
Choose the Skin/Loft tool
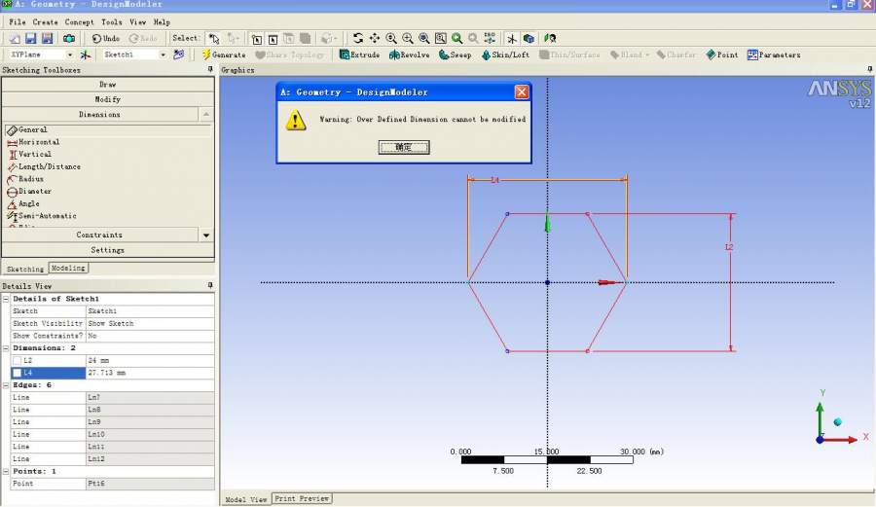click(504, 55)
